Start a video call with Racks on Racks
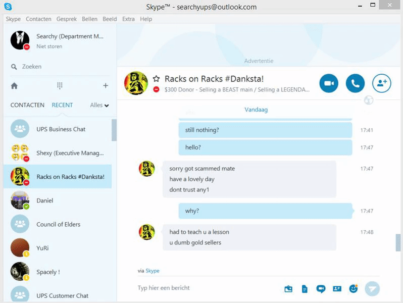 pos(329,83)
